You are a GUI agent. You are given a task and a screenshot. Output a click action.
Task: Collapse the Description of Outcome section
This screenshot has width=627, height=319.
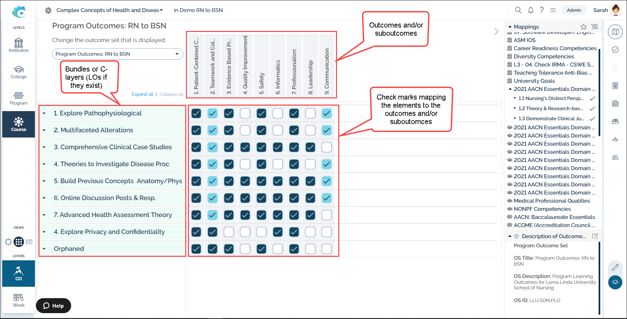510,236
